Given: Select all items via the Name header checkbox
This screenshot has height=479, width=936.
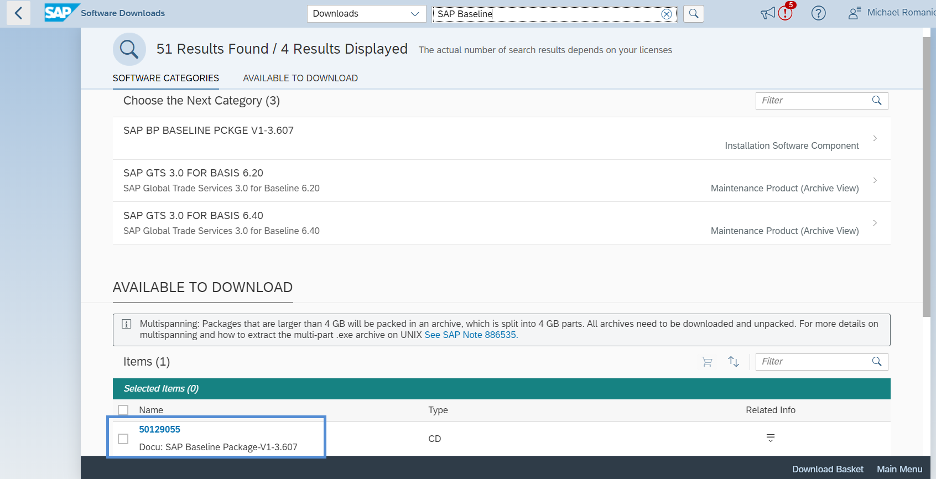Looking at the screenshot, I should coord(123,410).
